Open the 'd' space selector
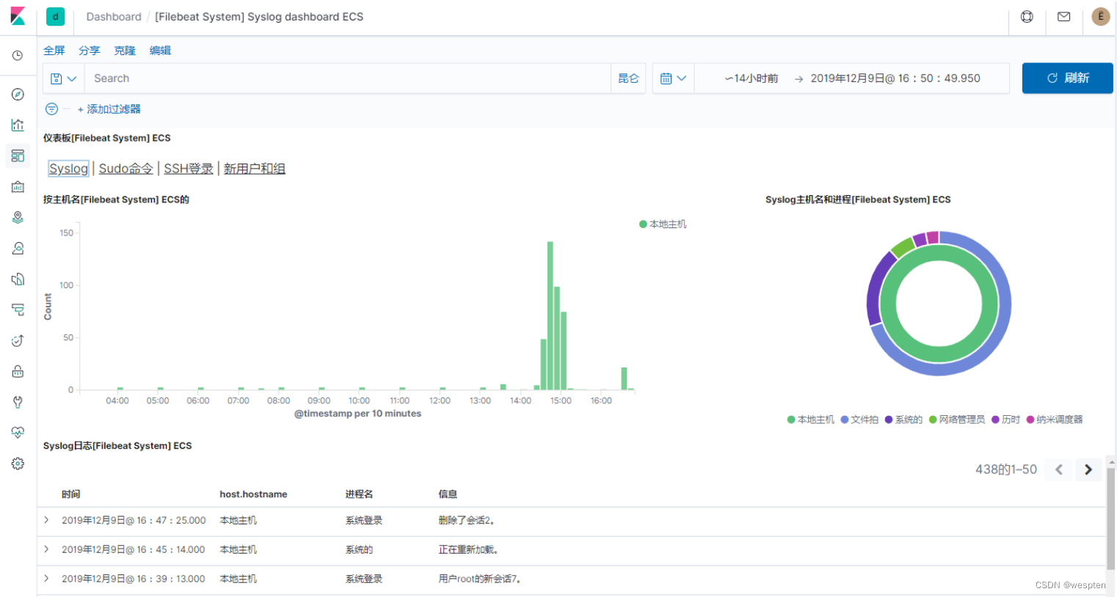 [x=55, y=16]
